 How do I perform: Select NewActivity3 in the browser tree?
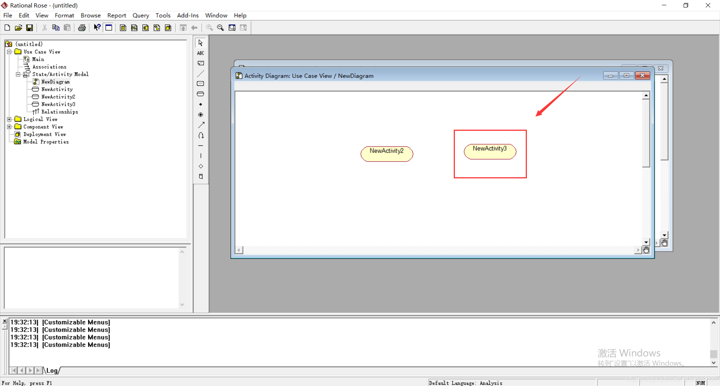tap(58, 104)
